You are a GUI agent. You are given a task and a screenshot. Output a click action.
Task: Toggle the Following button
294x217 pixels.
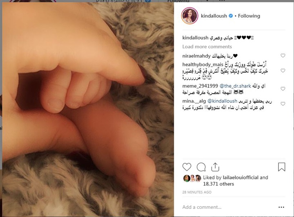point(249,16)
